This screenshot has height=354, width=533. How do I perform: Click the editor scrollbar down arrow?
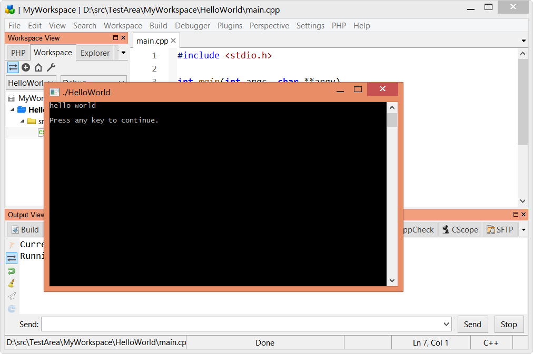[x=523, y=201]
